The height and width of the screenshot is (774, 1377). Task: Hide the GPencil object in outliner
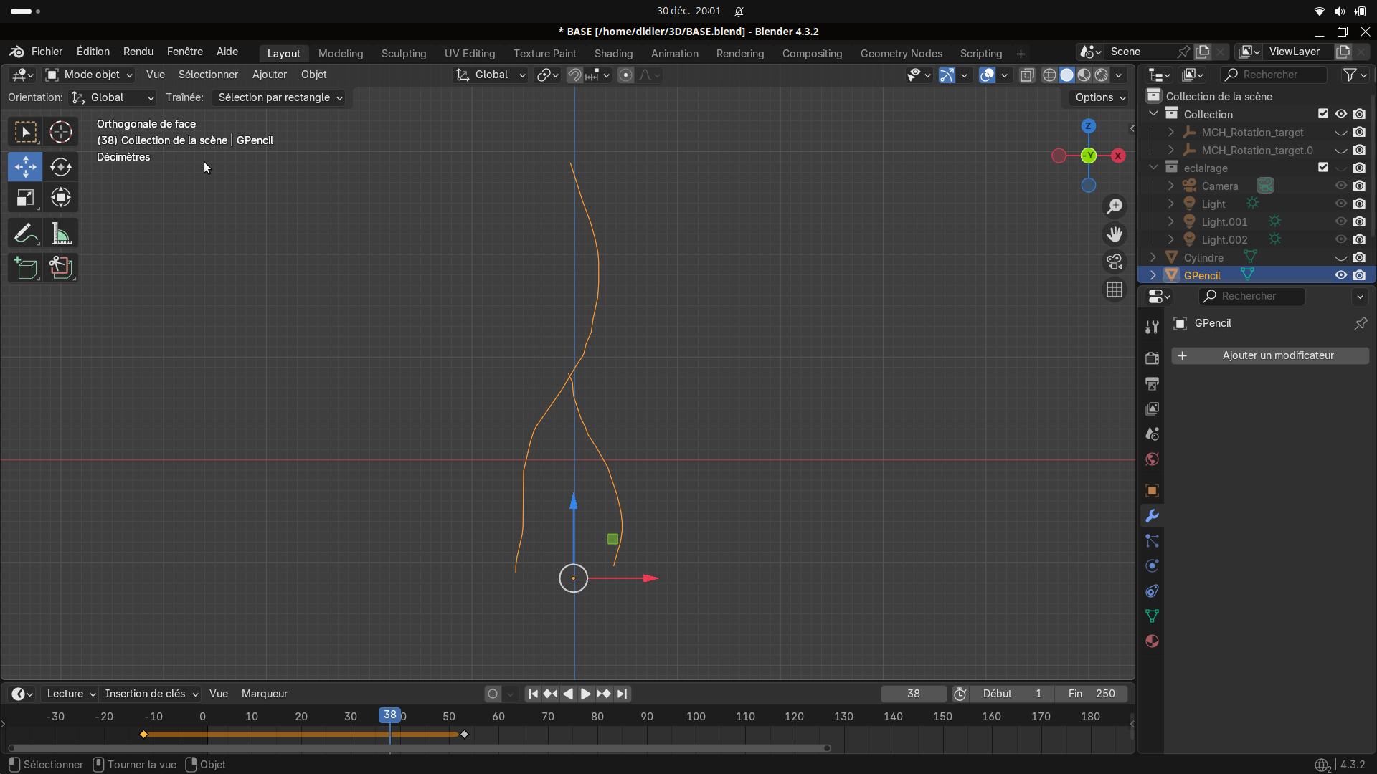tap(1340, 275)
